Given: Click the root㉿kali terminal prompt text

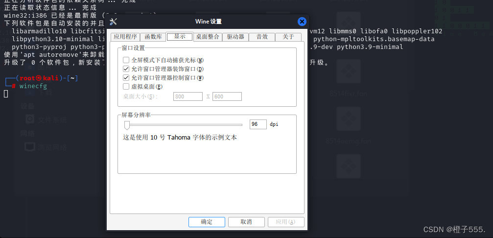Looking at the screenshot, I should tap(39, 78).
